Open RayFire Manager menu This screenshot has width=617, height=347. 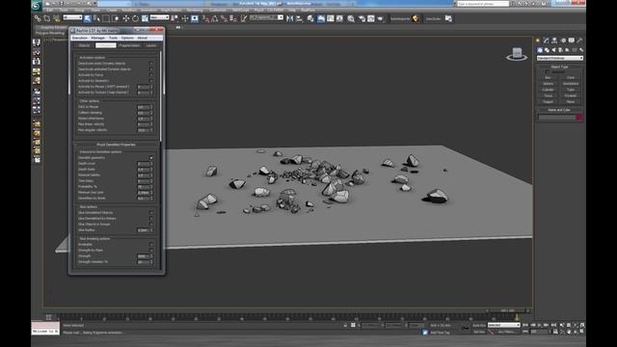point(98,38)
